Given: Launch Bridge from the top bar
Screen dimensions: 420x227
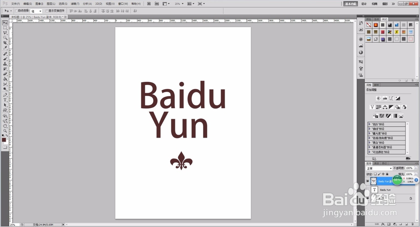Looking at the screenshot, I should 149,4.
